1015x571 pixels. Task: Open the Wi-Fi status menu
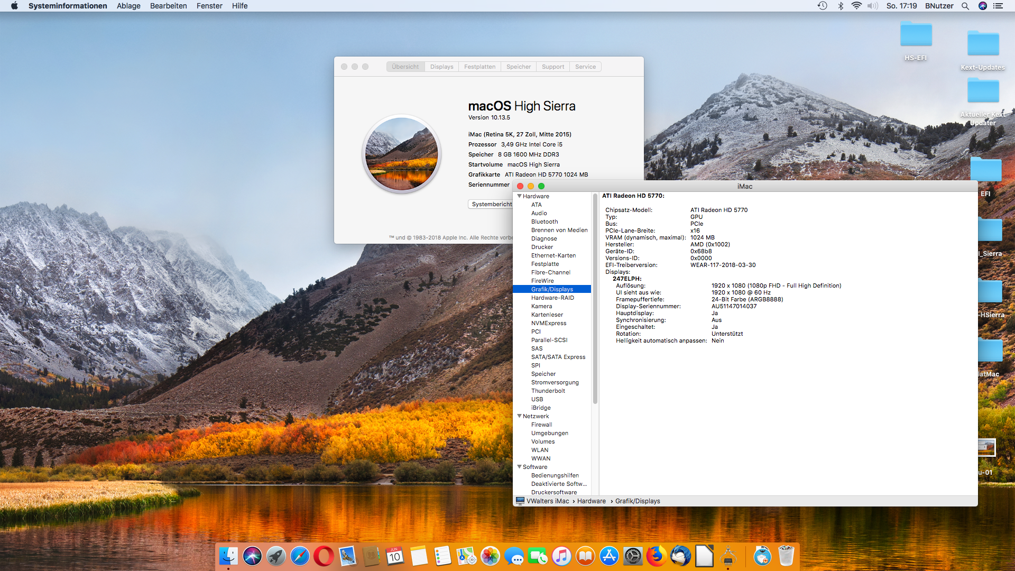(856, 6)
